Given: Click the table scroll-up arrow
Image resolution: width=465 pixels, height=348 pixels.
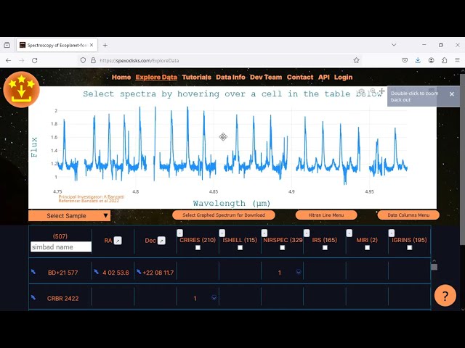Looking at the screenshot, I should 434,261.
